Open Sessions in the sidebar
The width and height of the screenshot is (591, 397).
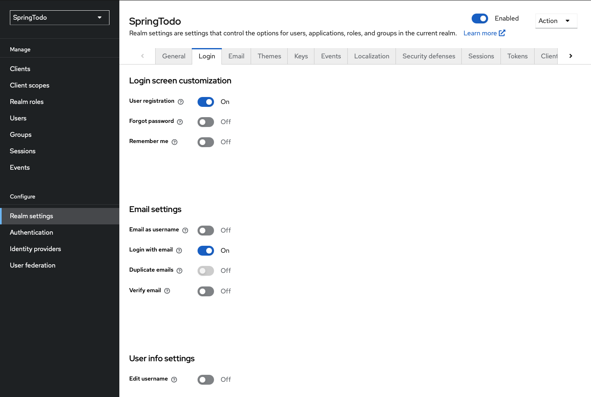click(60, 151)
